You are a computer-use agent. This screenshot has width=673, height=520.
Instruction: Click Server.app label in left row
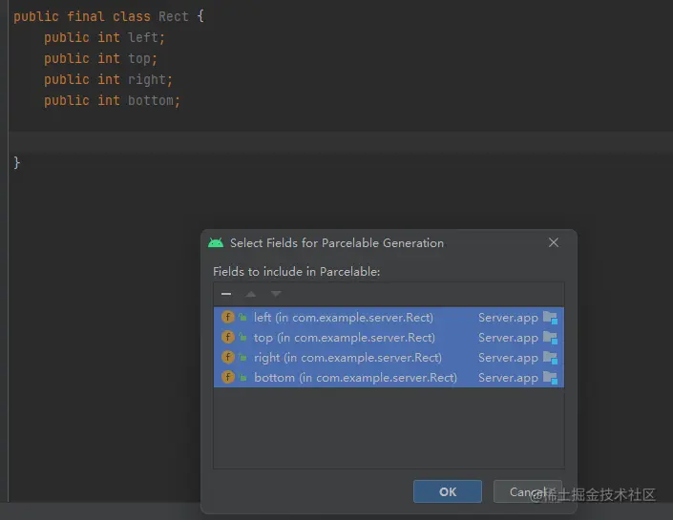[x=508, y=318]
